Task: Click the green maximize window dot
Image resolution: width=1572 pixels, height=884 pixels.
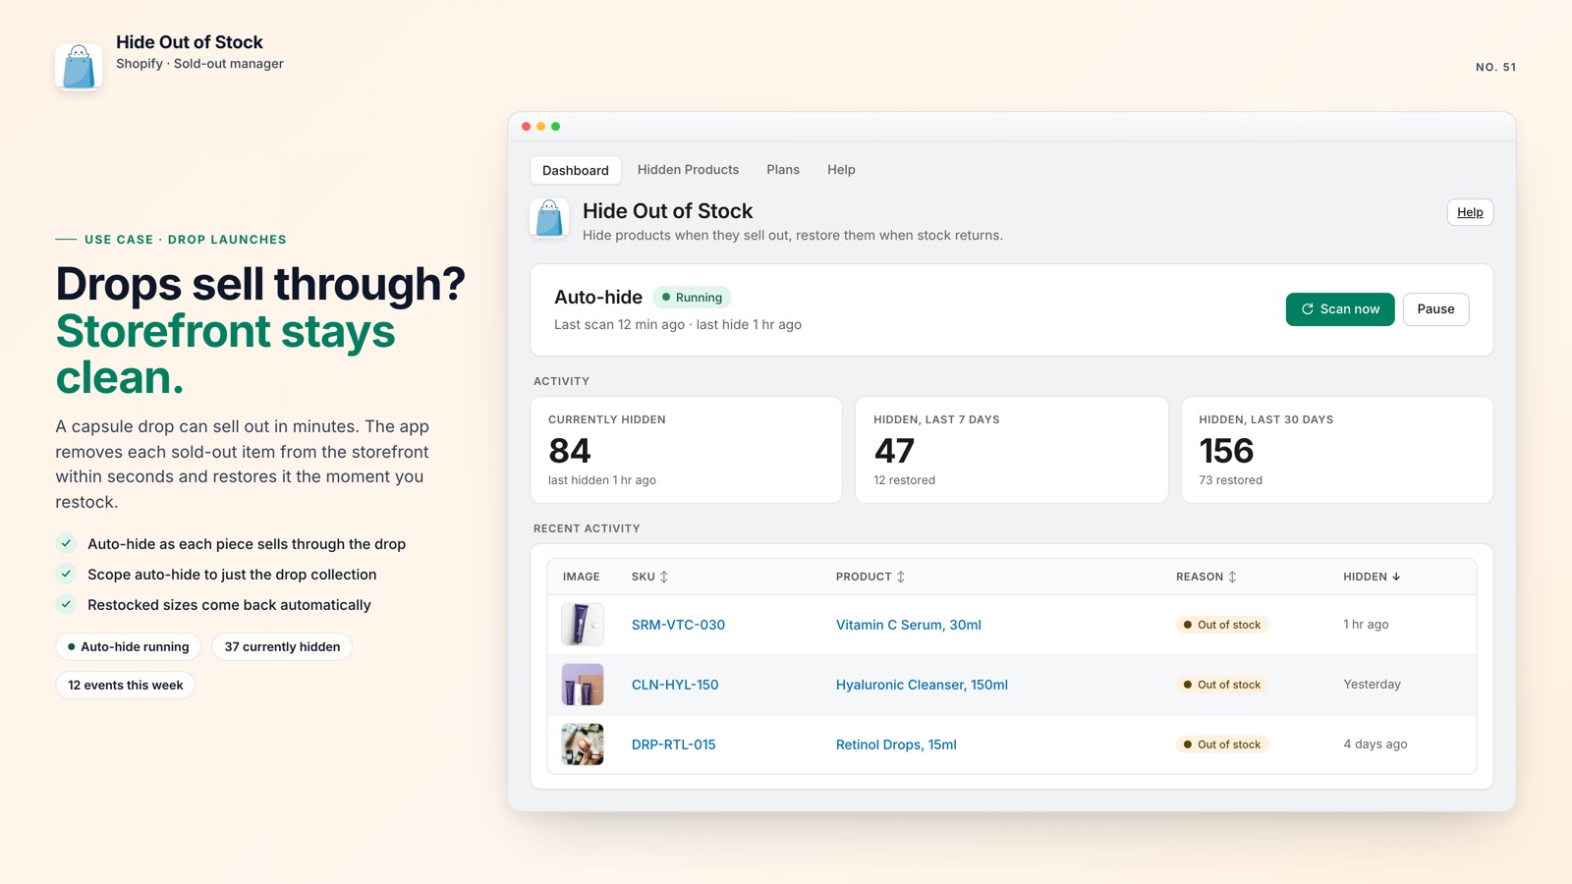Action: click(x=556, y=127)
